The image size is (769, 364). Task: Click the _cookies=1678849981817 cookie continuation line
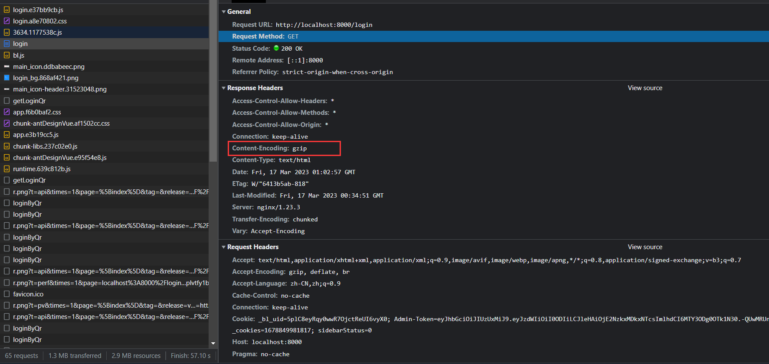302,330
